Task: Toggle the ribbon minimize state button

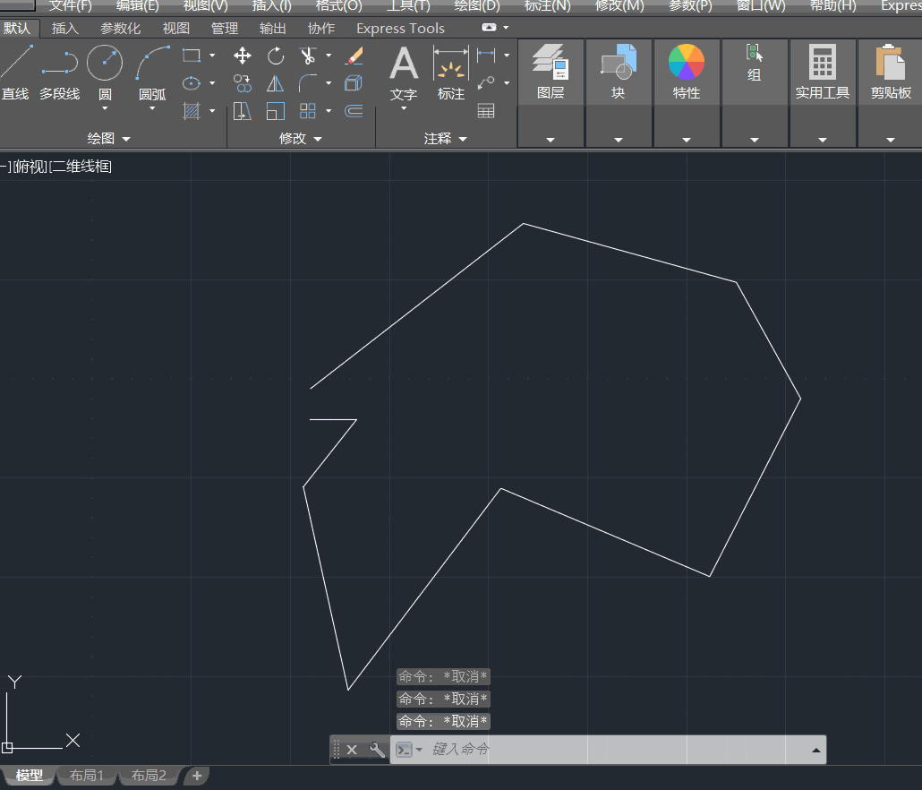Action: click(x=489, y=28)
